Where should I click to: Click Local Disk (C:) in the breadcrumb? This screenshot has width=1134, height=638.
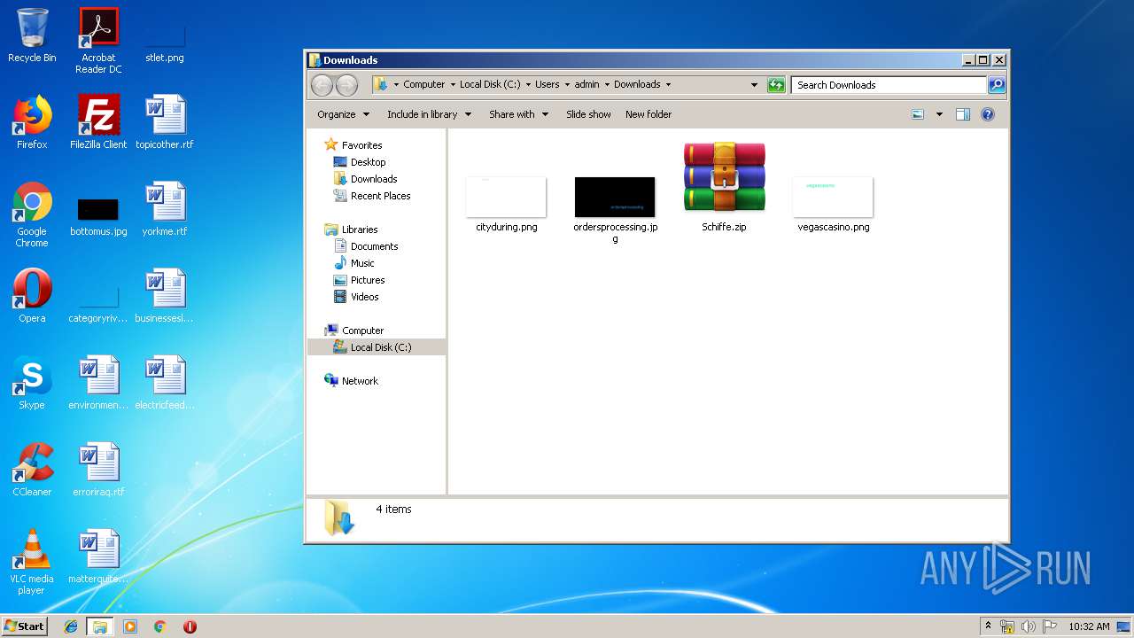490,85
